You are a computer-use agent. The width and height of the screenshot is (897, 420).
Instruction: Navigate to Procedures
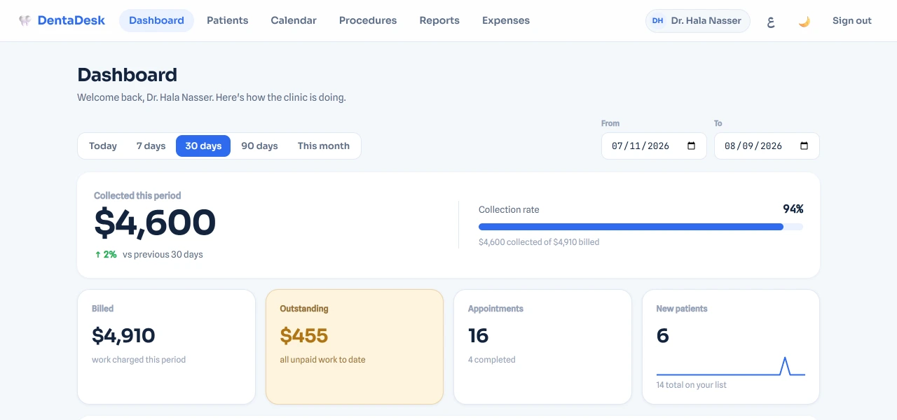click(368, 20)
